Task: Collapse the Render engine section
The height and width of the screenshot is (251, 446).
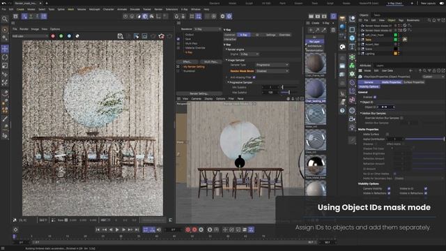Action: 226,50
